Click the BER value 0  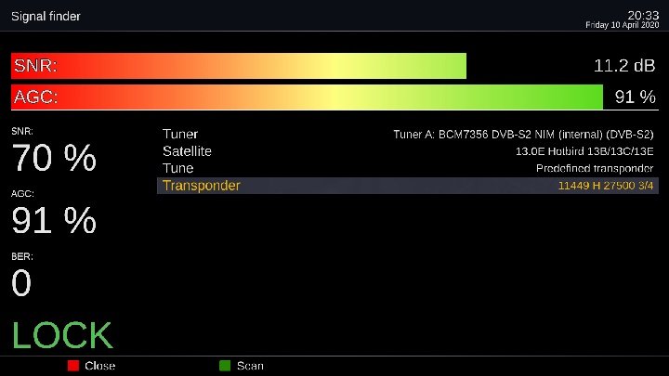20,284
